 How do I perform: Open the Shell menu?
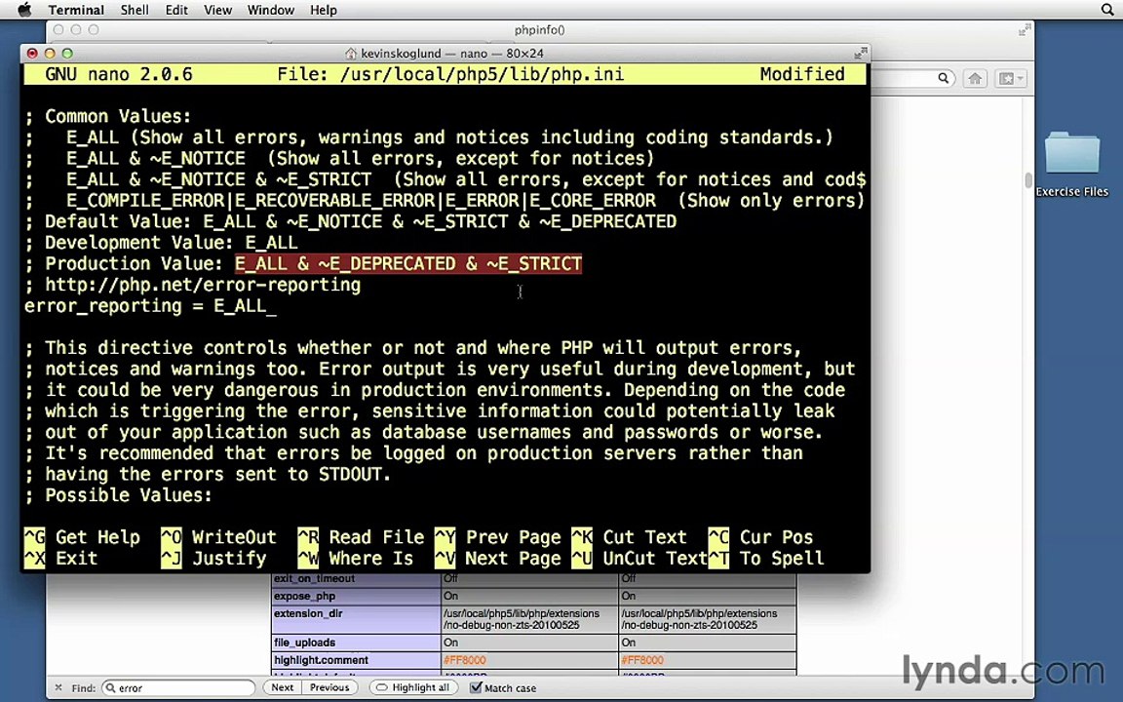pyautogui.click(x=135, y=10)
